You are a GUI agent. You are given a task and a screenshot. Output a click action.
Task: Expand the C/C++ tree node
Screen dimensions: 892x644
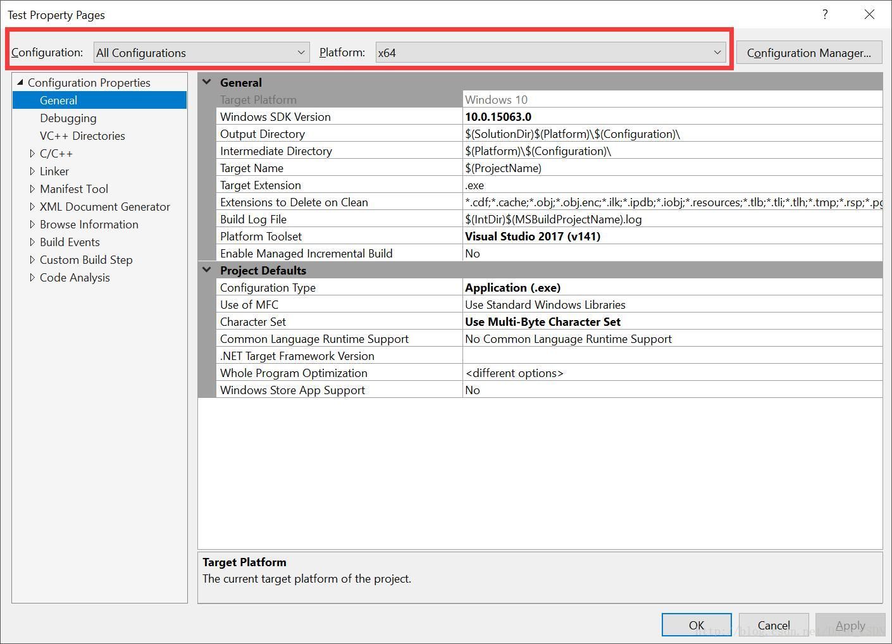coord(32,153)
